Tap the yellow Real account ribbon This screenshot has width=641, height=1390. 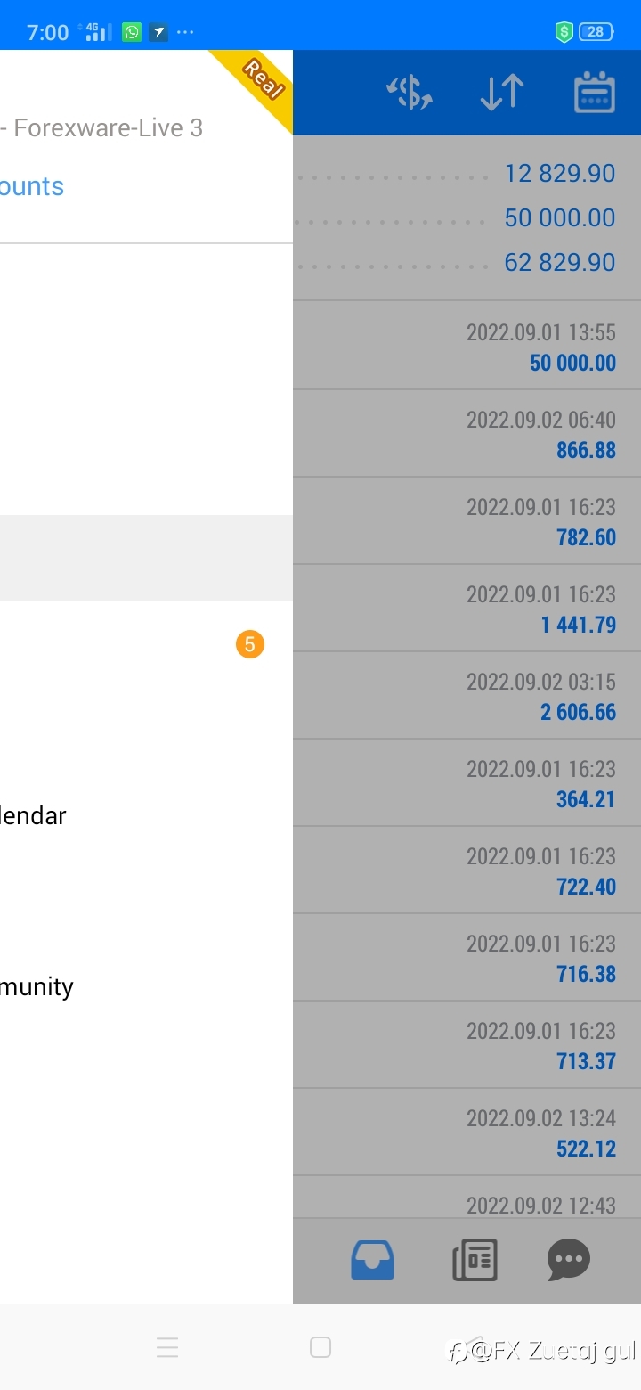(x=255, y=86)
